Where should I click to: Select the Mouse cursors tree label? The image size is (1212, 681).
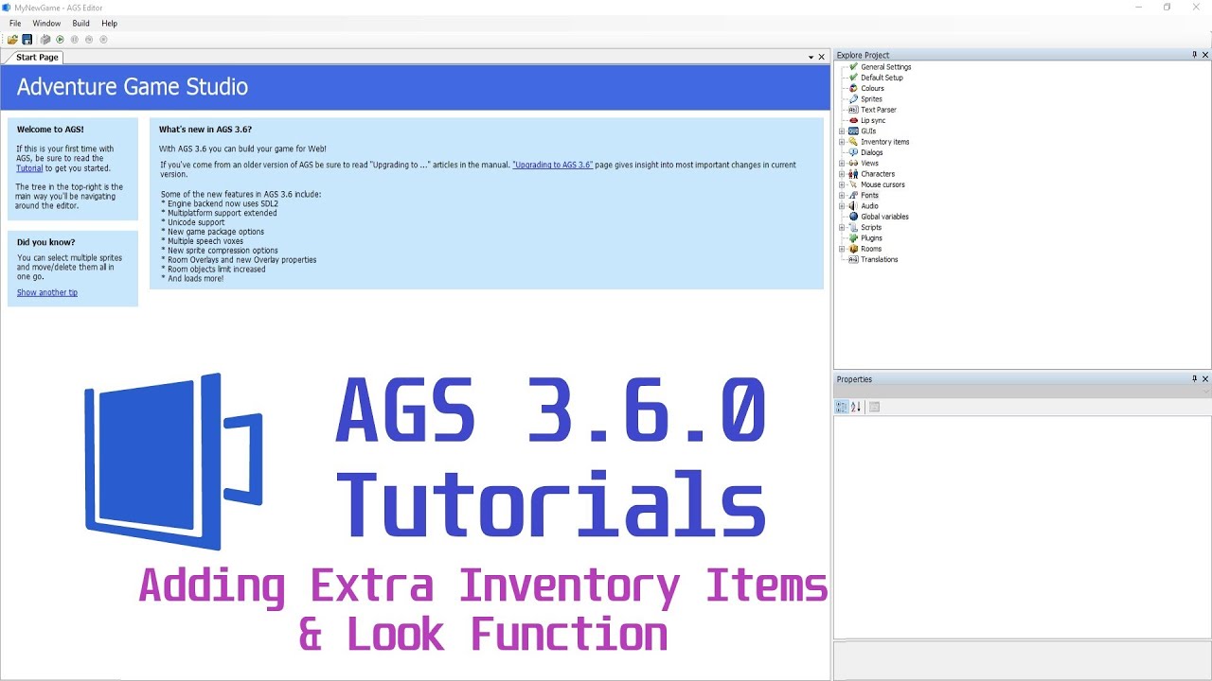pos(882,184)
